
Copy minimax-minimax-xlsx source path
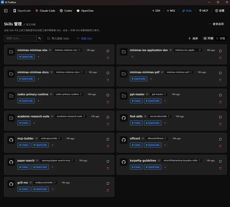click(79, 50)
